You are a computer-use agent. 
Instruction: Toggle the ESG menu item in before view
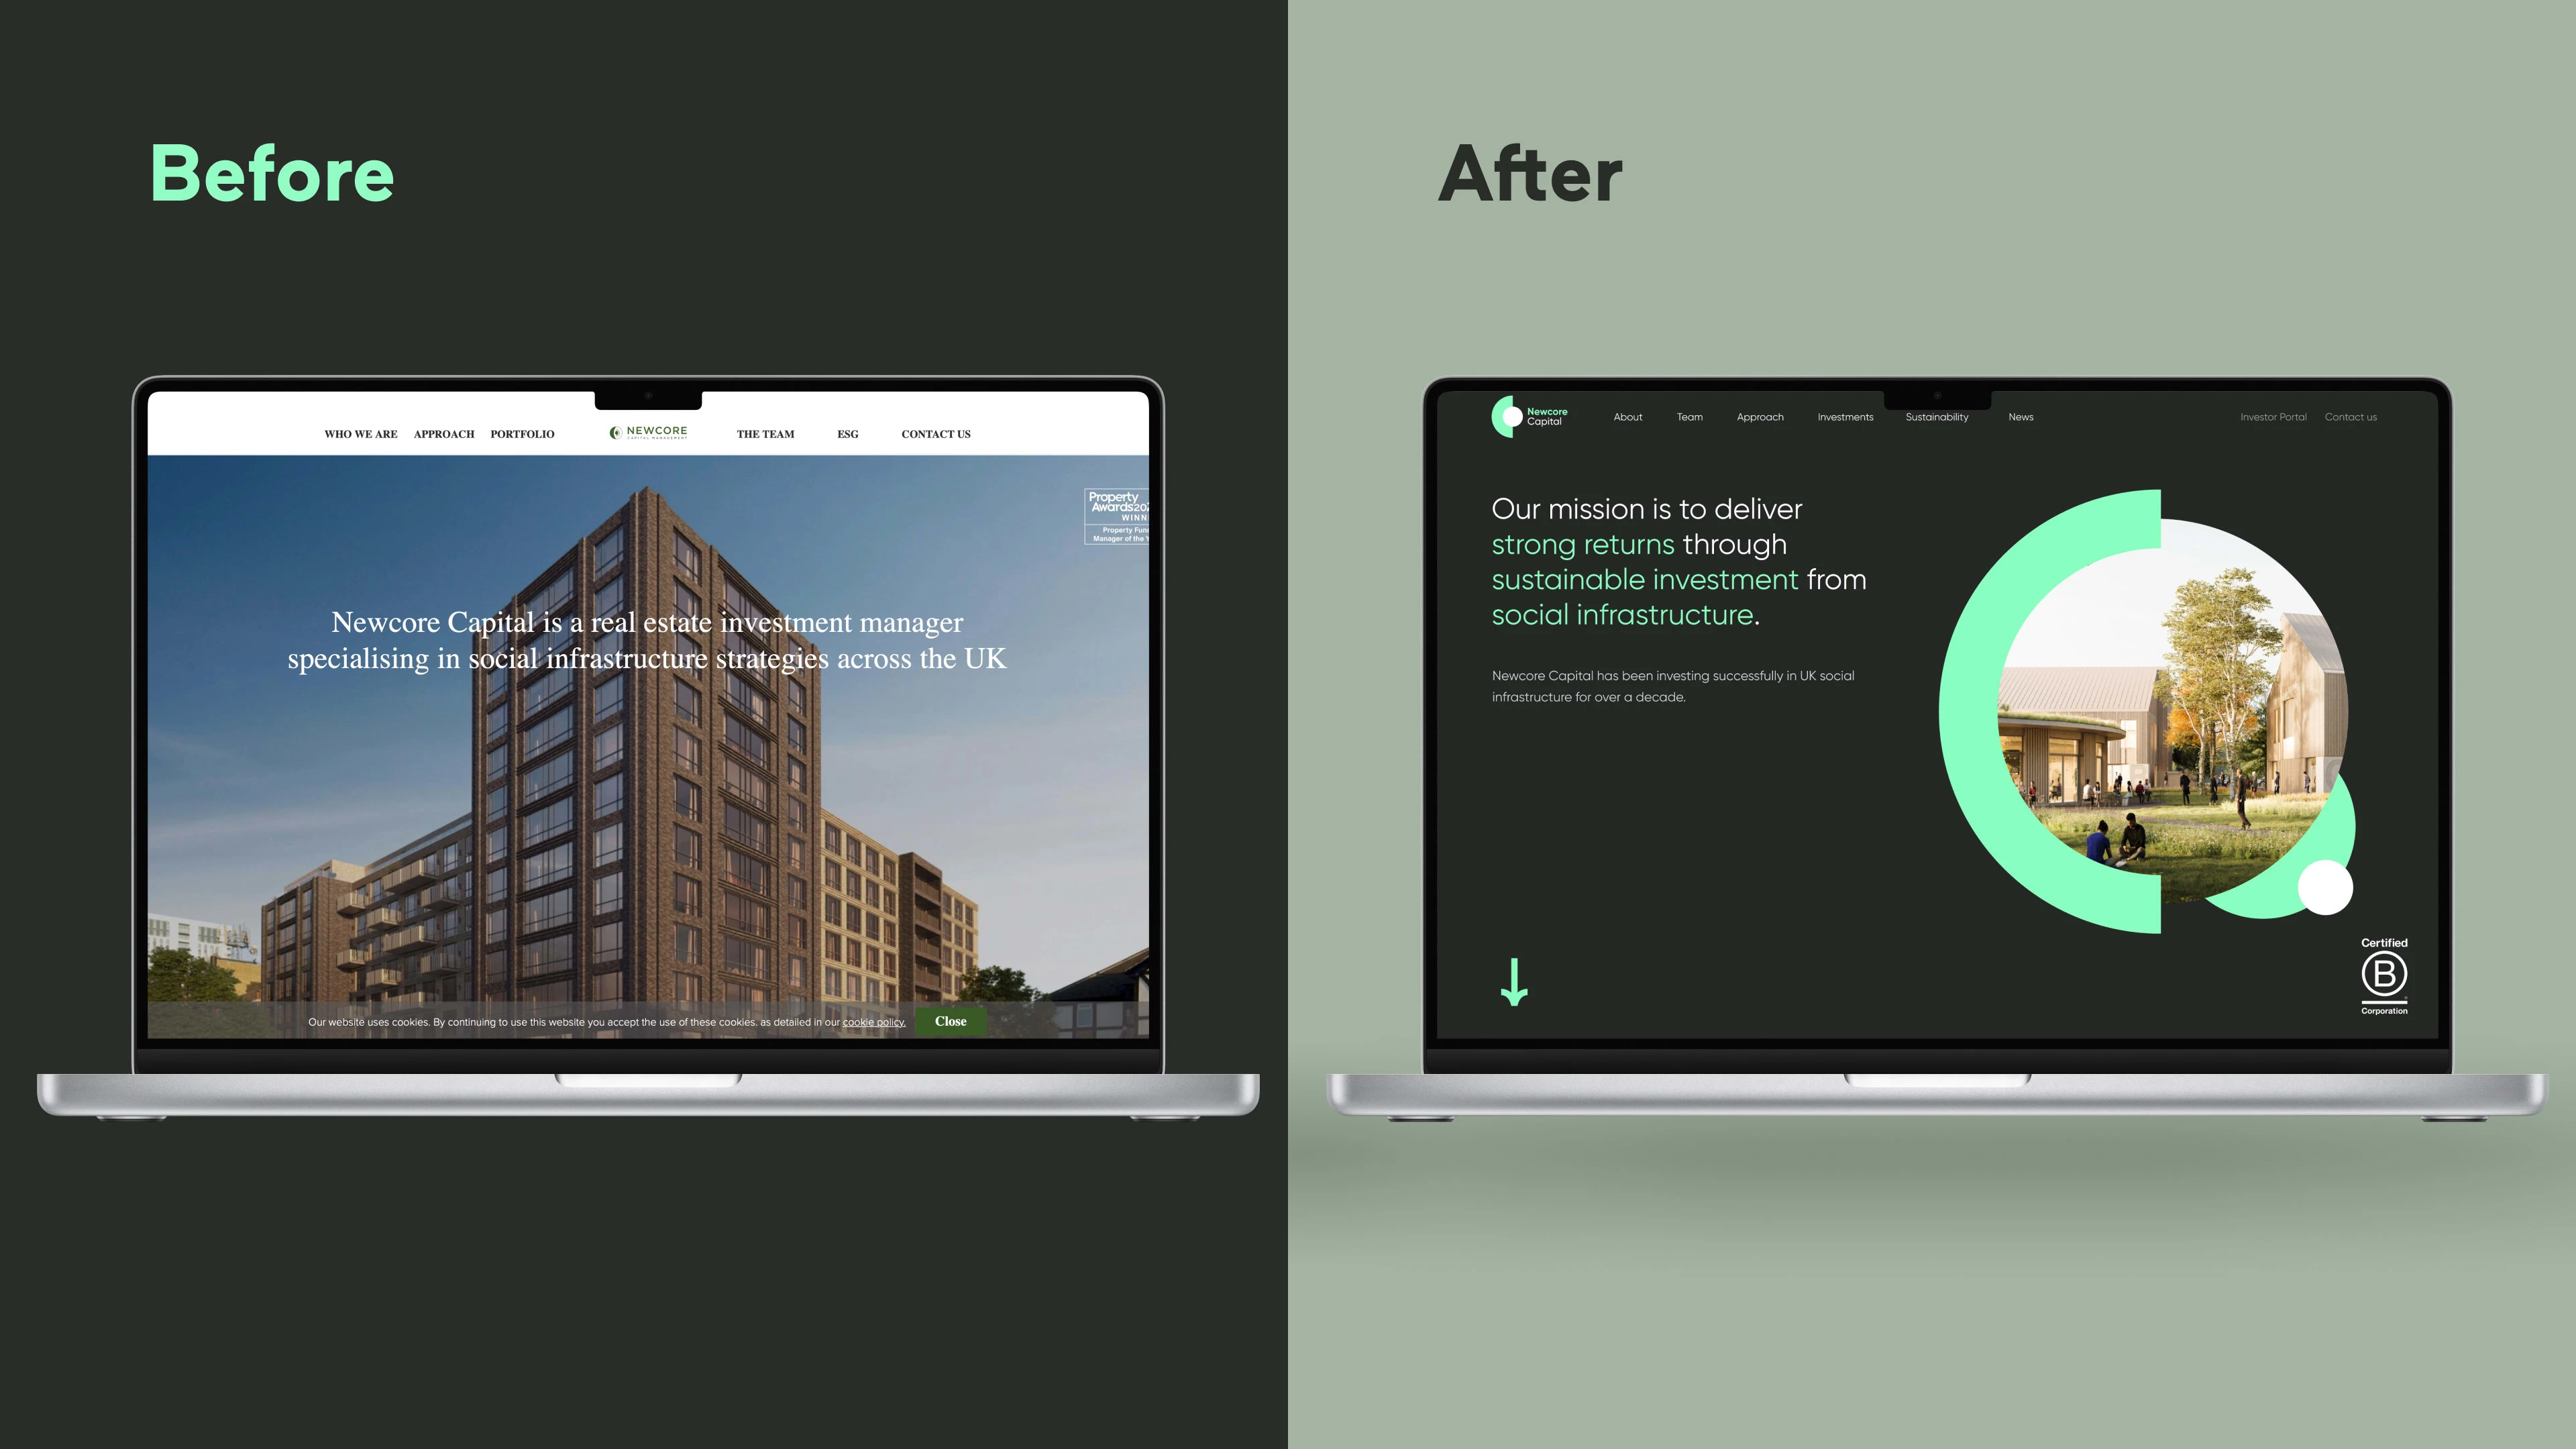(846, 433)
